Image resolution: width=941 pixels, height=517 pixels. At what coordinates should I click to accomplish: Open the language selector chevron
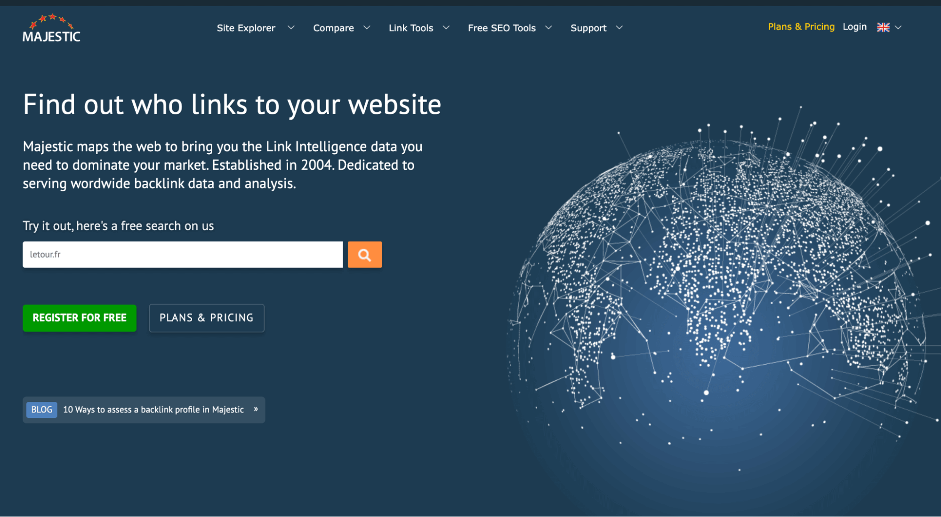click(x=898, y=27)
